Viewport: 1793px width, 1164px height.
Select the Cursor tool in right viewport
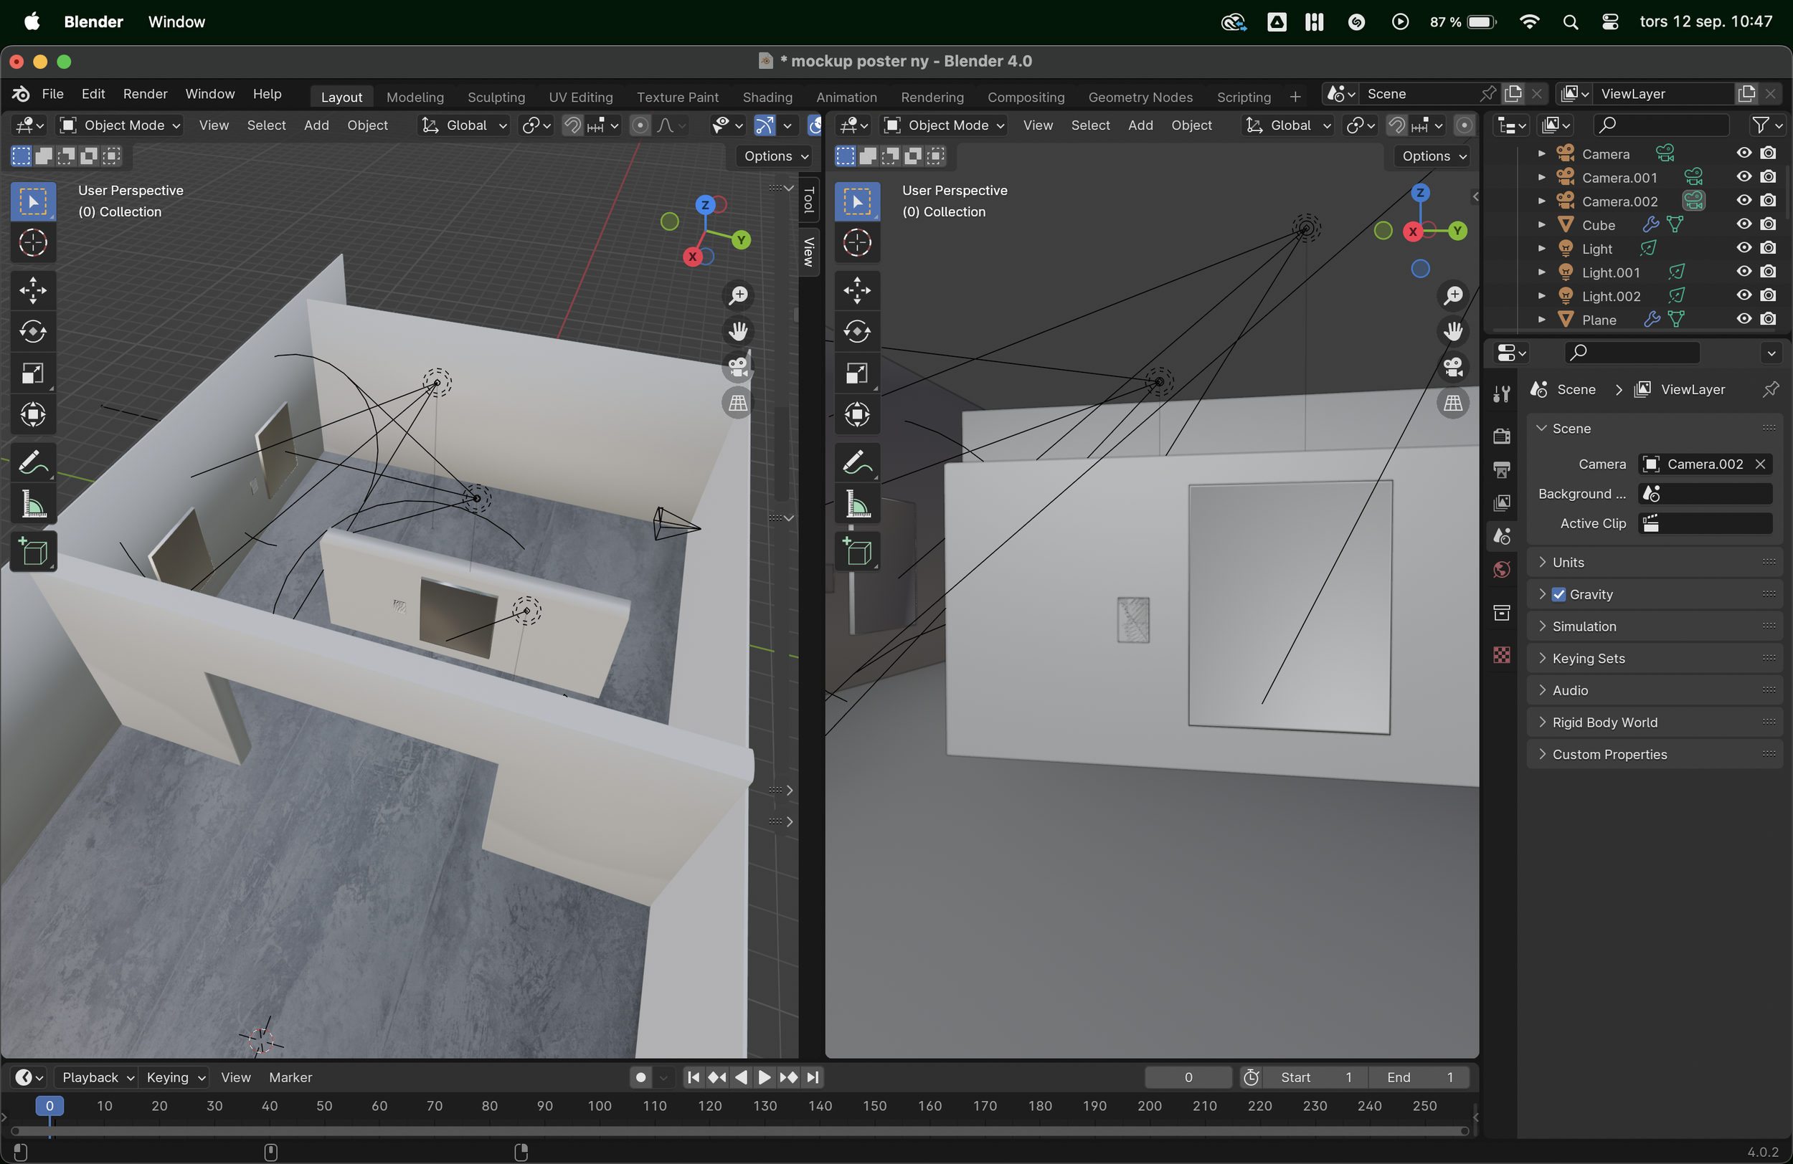(856, 242)
